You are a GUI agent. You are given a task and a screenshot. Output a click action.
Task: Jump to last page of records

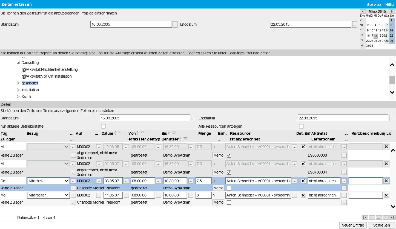click(392, 218)
